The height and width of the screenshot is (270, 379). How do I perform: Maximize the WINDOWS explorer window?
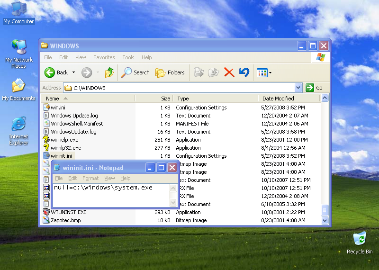(313, 45)
